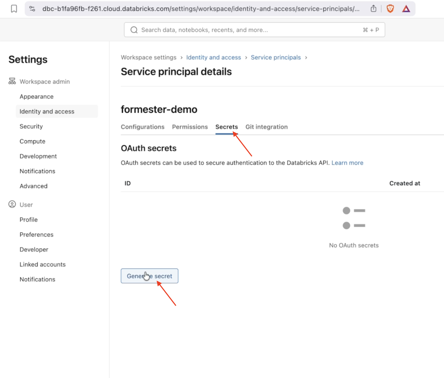Go back to Service principals breadcrumb
Image resolution: width=444 pixels, height=378 pixels.
click(276, 57)
